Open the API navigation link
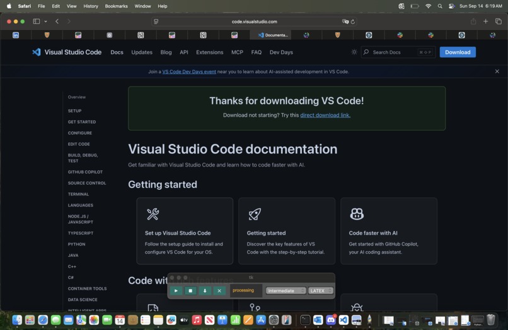This screenshot has width=508, height=330. pos(184,52)
